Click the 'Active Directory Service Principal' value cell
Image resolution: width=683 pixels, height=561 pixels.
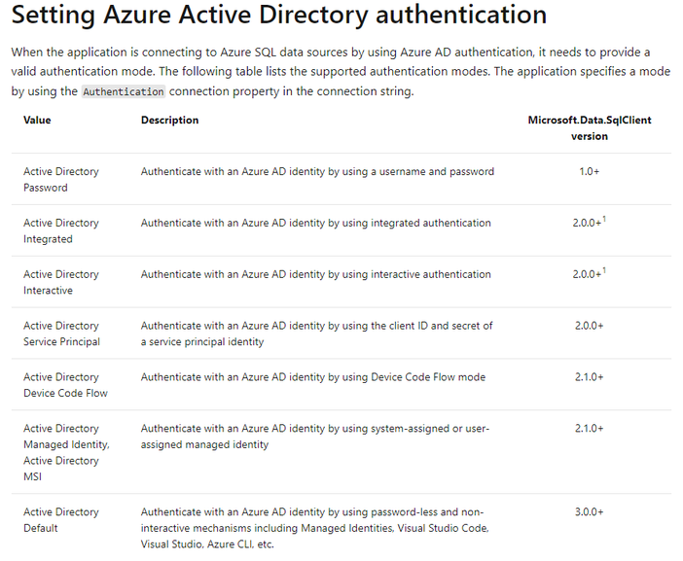61,333
